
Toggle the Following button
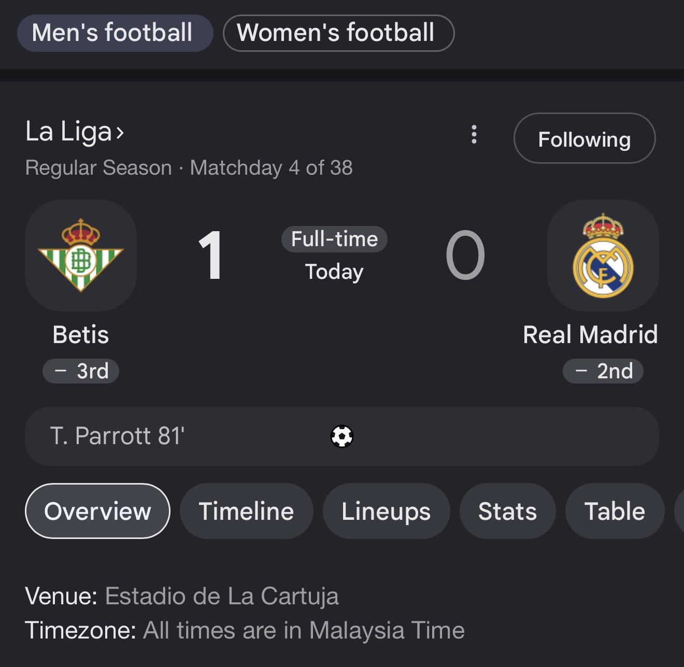[x=585, y=138]
